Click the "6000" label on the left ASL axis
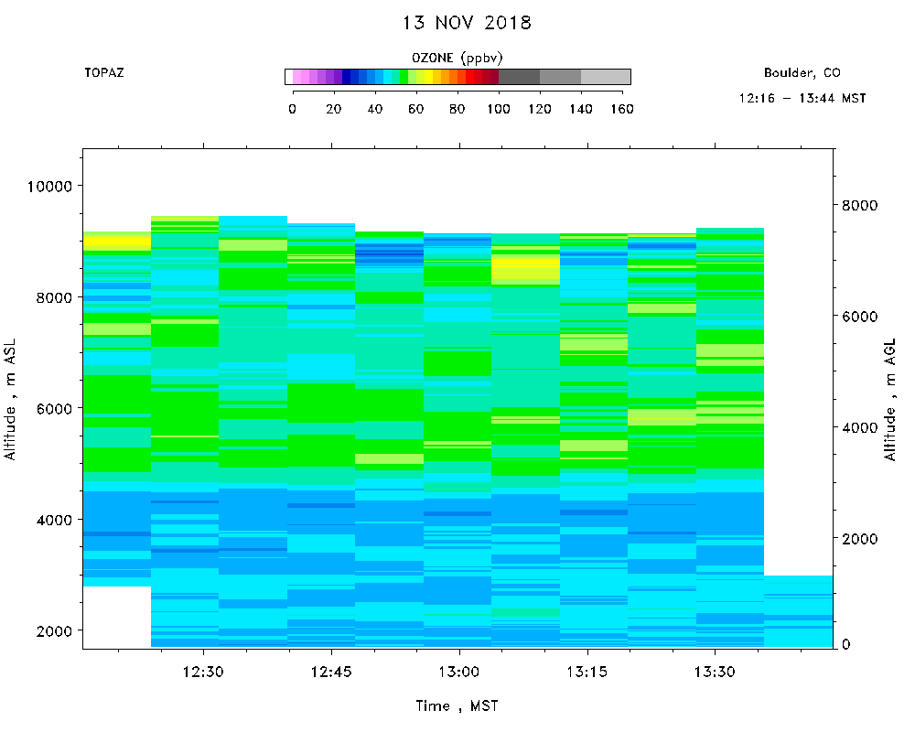This screenshot has height=732, width=915. pyautogui.click(x=54, y=409)
